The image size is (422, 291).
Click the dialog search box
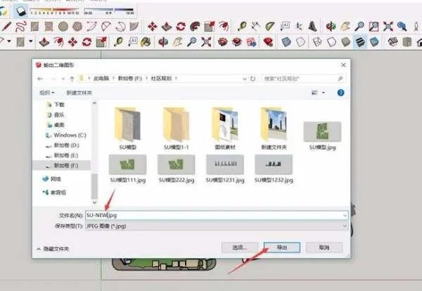(x=304, y=79)
